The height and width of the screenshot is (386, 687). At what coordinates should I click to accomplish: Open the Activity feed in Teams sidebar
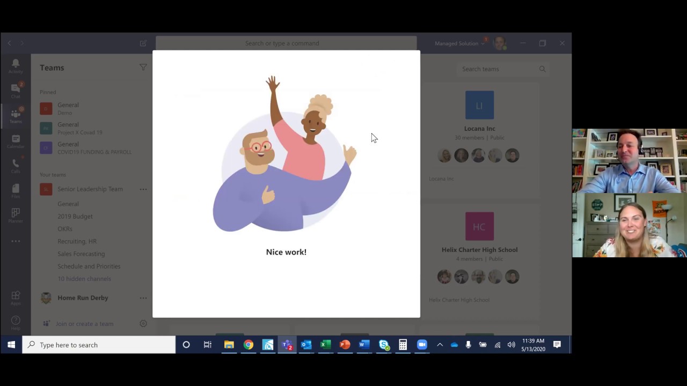(16, 66)
